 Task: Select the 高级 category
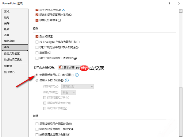coord(15,47)
